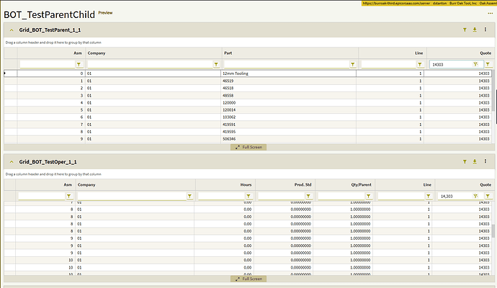Open Hours column filter operator dropdown
Image resolution: width=497 pixels, height=288 pixels.
[x=249, y=196]
